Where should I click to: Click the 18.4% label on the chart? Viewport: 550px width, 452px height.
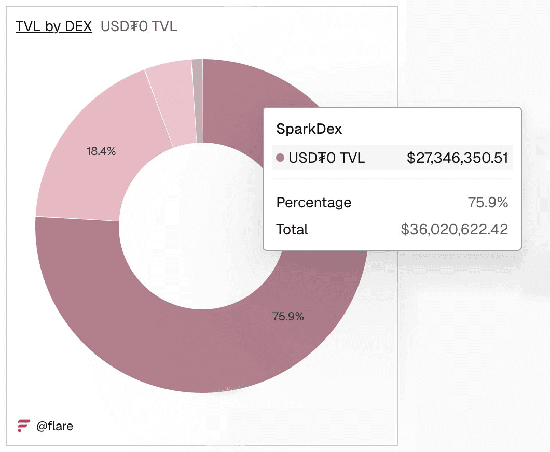101,151
